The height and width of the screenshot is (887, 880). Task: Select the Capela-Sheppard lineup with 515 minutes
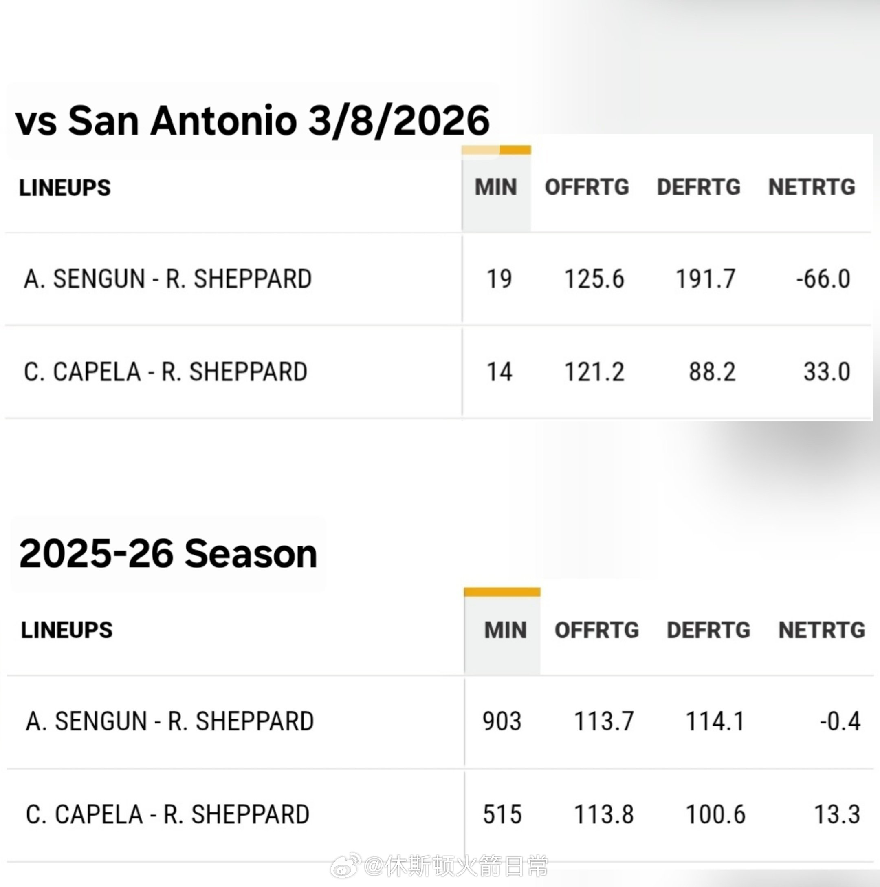[x=167, y=814]
